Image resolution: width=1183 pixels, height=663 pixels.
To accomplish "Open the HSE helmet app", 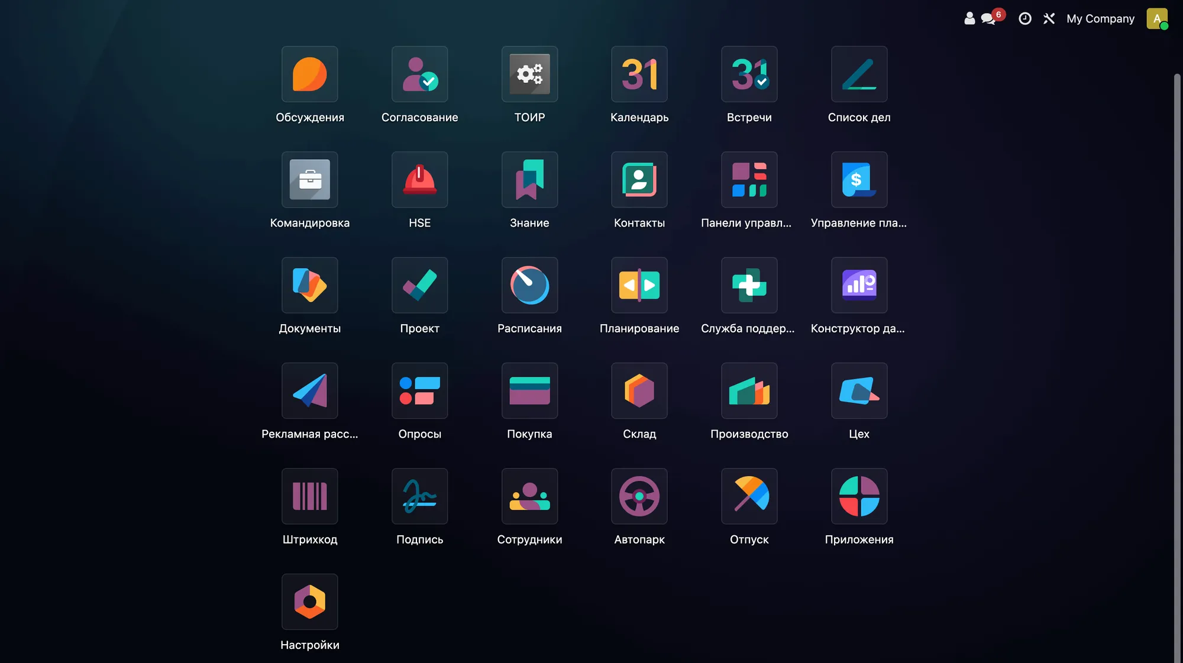I will 419,180.
